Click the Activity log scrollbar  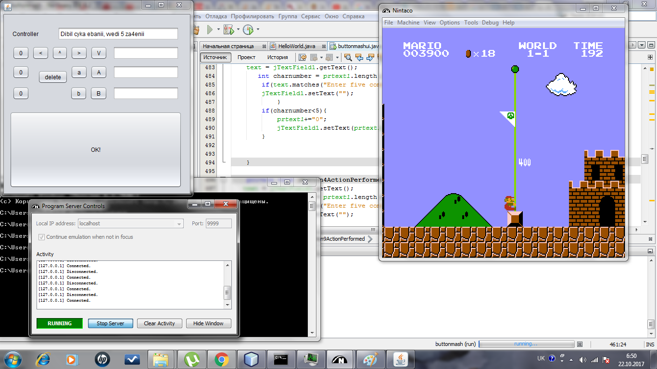coord(227,284)
